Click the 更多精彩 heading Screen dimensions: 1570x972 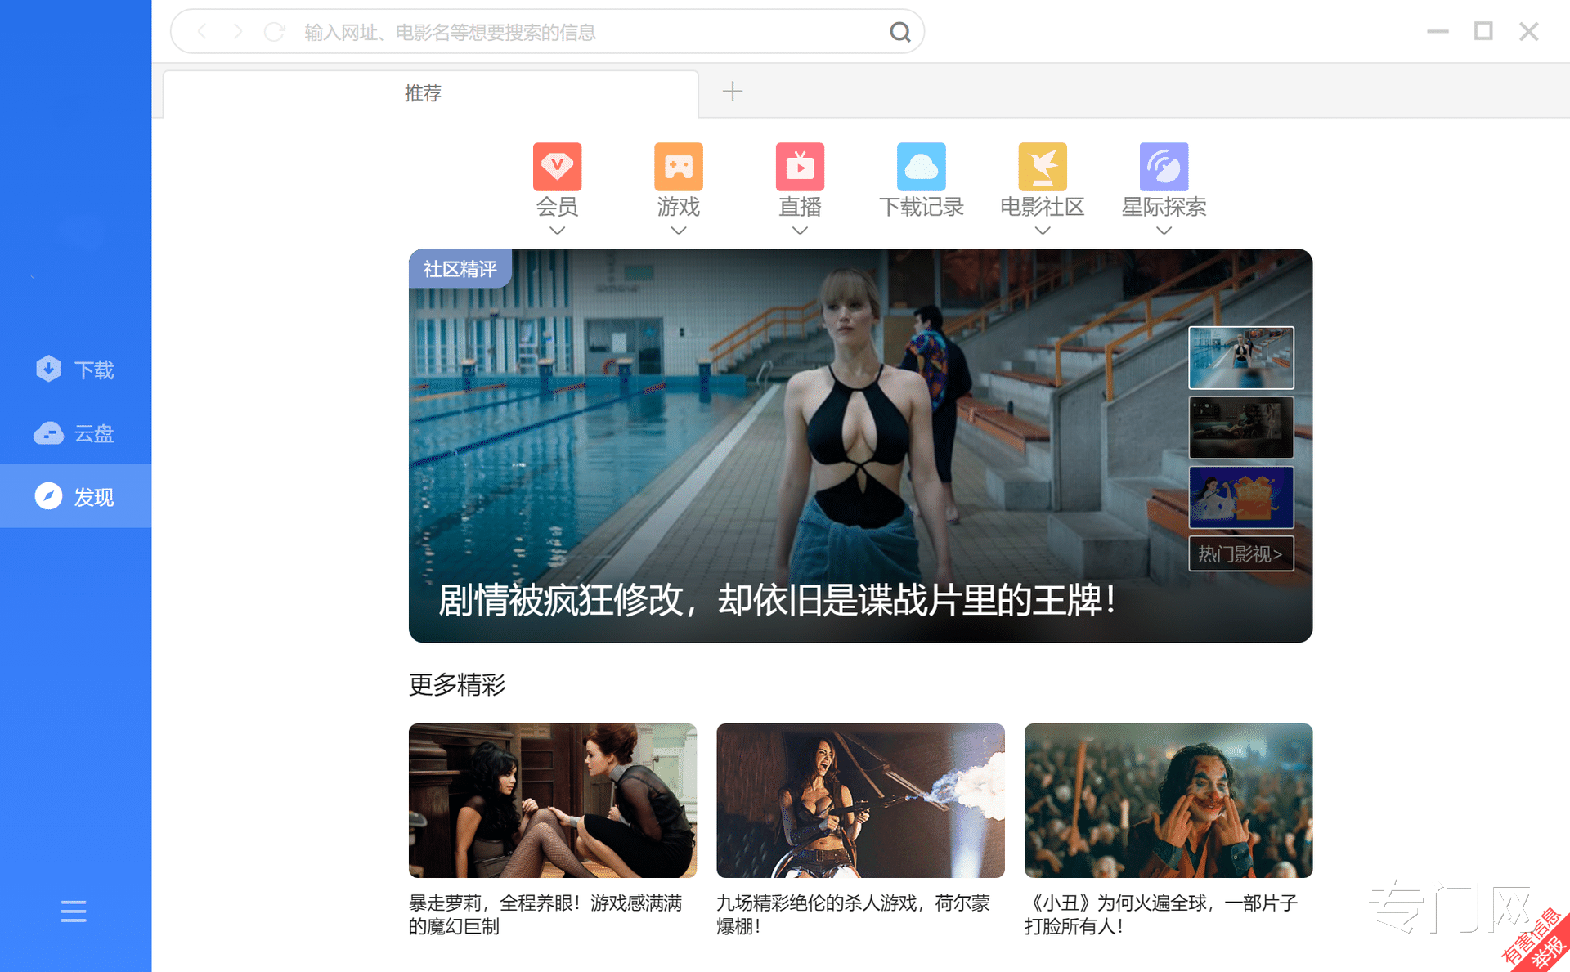[x=457, y=684]
